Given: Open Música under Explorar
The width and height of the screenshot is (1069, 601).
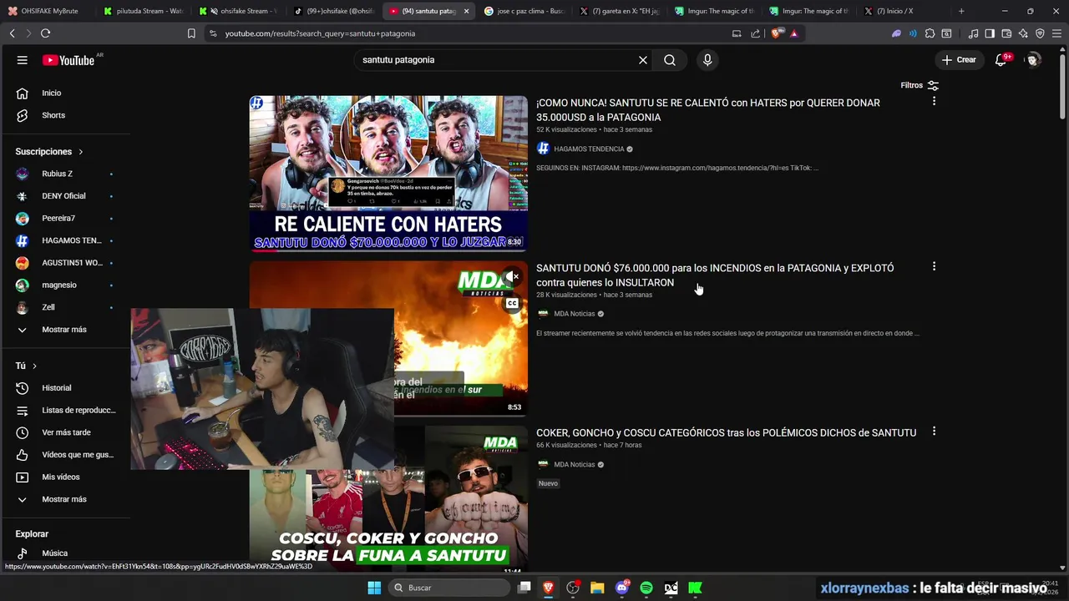Looking at the screenshot, I should tap(65, 553).
